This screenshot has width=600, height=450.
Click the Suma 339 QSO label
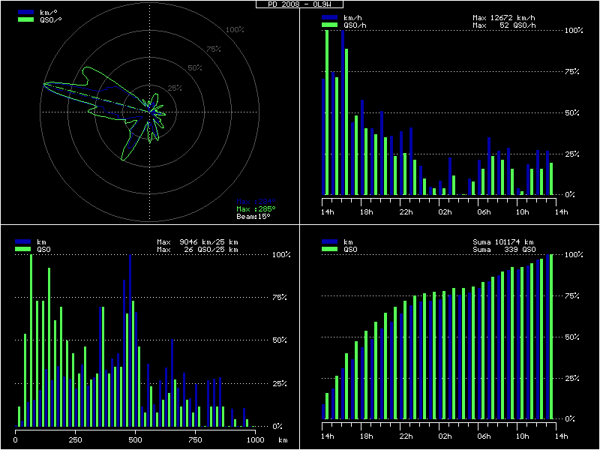[503, 249]
